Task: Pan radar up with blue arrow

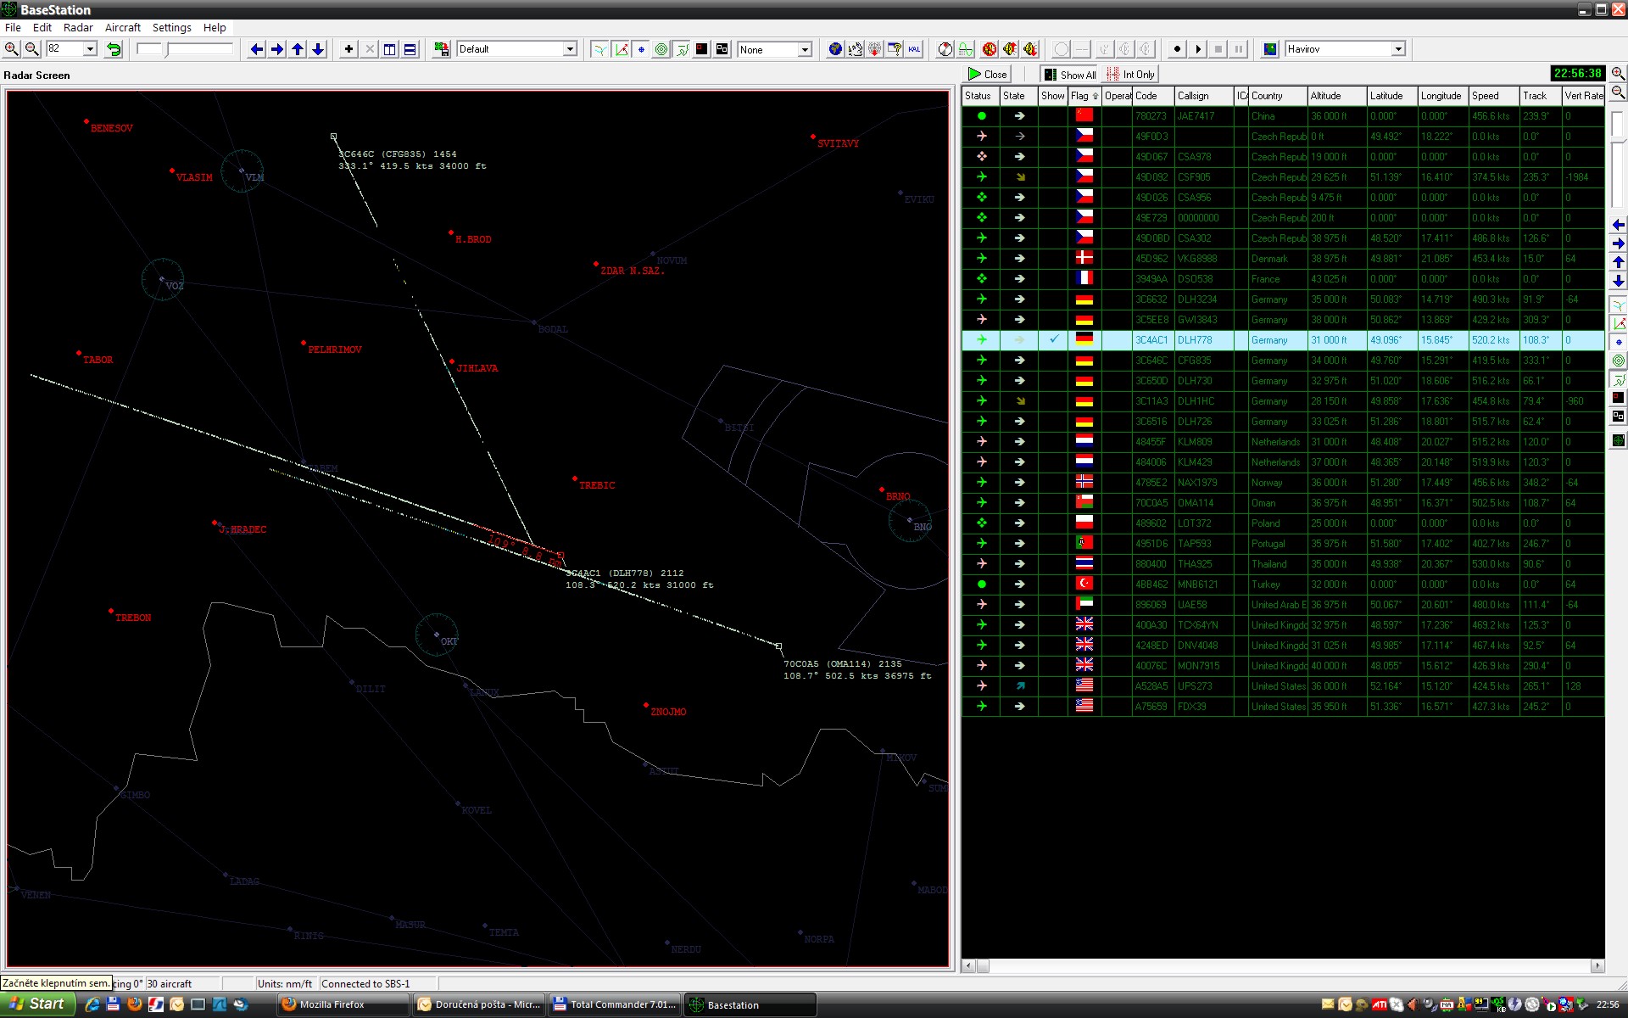Action: [298, 49]
